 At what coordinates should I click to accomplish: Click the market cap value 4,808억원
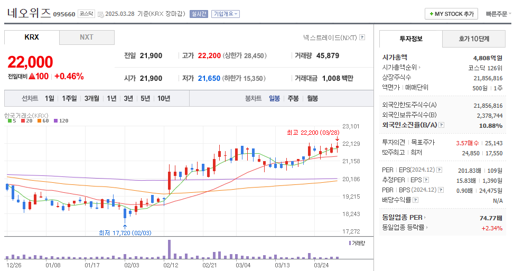pyautogui.click(x=488, y=58)
